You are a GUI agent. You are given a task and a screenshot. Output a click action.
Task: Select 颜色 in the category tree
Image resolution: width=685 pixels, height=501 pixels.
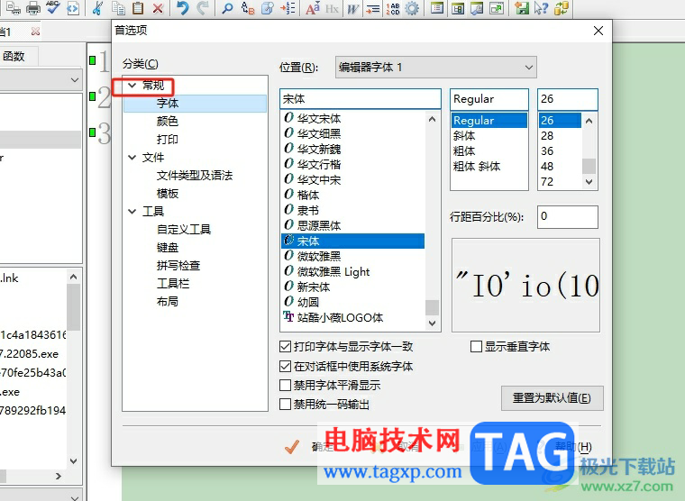[168, 122]
